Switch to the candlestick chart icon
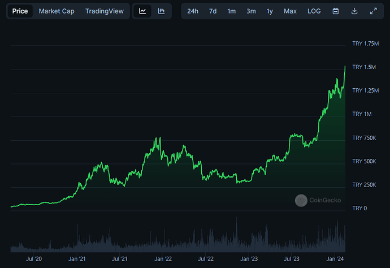 [x=161, y=11]
